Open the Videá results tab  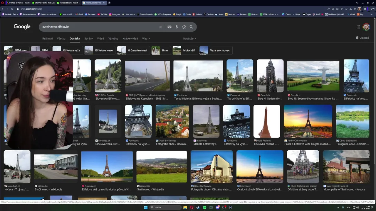point(100,39)
